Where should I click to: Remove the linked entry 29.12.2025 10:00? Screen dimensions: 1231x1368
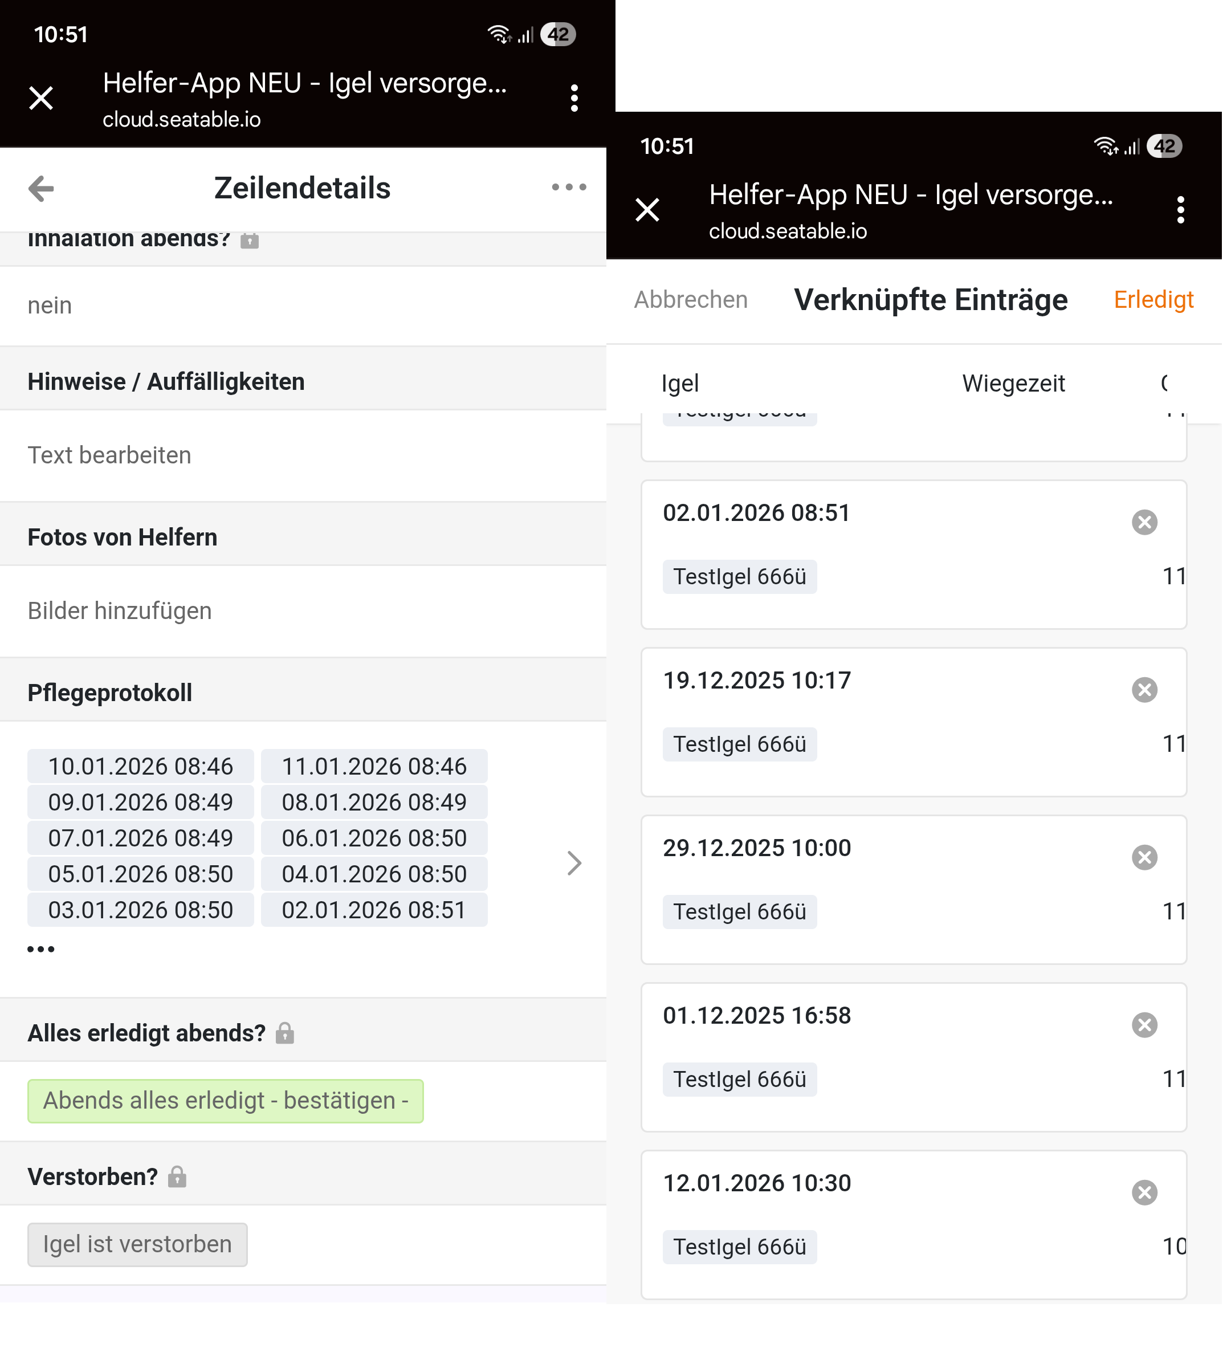(1144, 858)
